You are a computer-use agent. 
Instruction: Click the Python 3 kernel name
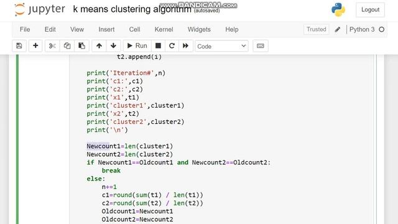click(x=362, y=29)
